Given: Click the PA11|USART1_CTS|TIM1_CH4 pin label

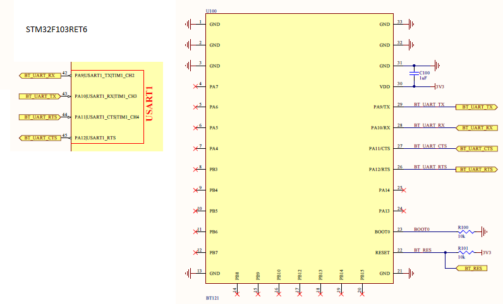Looking at the screenshot, I should [x=107, y=117].
